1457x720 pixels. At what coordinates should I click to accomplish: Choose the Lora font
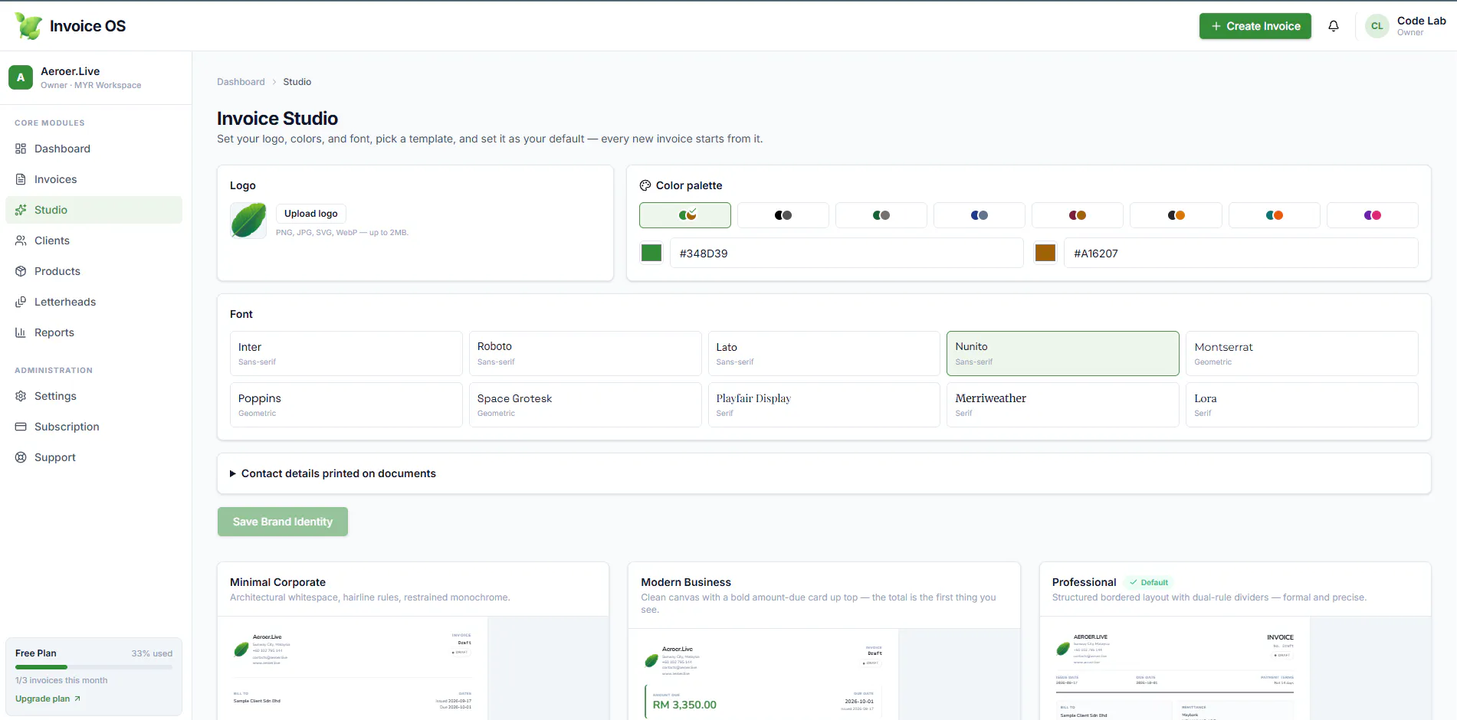point(1302,404)
